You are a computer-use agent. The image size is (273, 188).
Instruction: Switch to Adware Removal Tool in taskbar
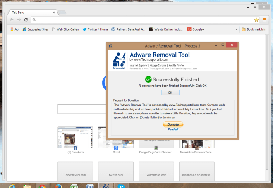tap(105, 186)
